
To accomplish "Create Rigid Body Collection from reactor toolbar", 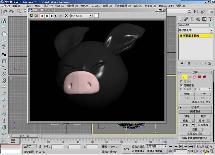I will [4, 21].
